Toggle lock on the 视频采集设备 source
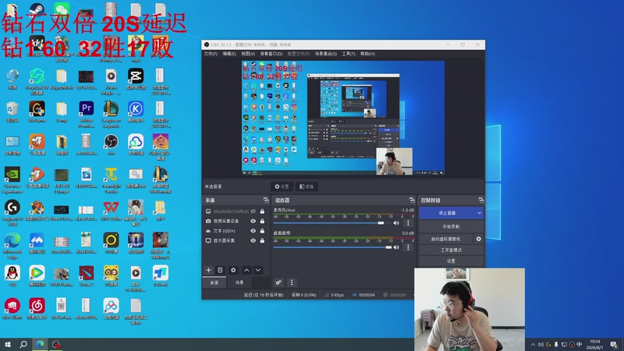This screenshot has height=351, width=624. 262,221
